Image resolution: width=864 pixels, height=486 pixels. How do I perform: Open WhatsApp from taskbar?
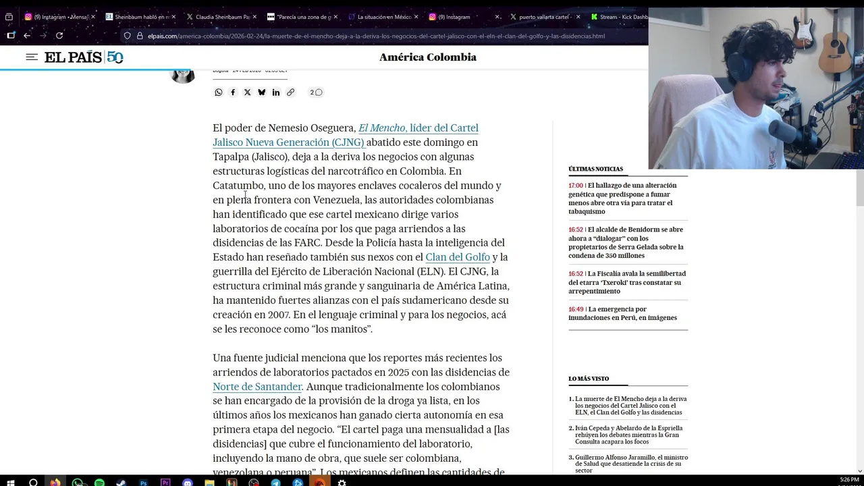pos(78,483)
